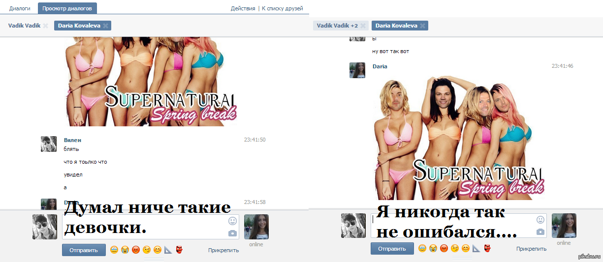Click message text 'увидел'

pyautogui.click(x=73, y=175)
